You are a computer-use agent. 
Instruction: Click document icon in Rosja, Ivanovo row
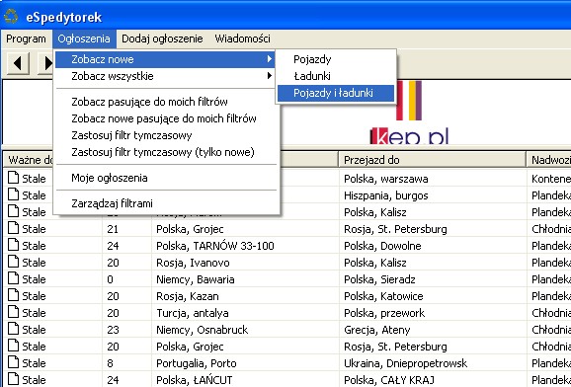[14, 262]
